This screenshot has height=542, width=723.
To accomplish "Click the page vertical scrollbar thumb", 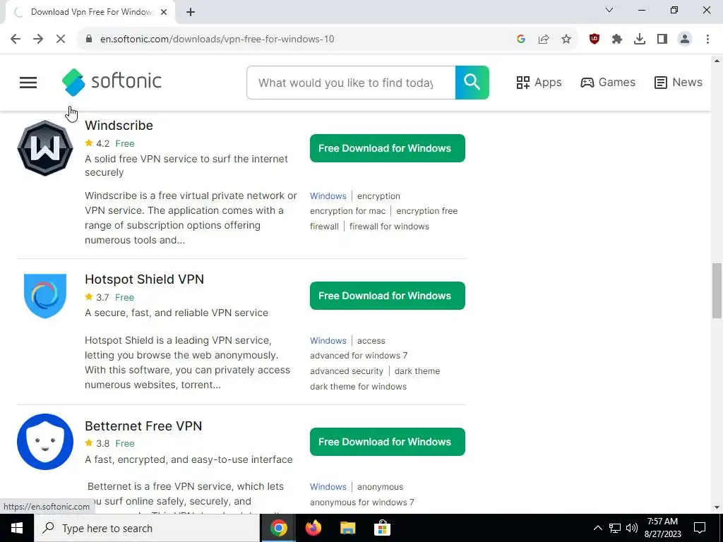I will point(717,290).
